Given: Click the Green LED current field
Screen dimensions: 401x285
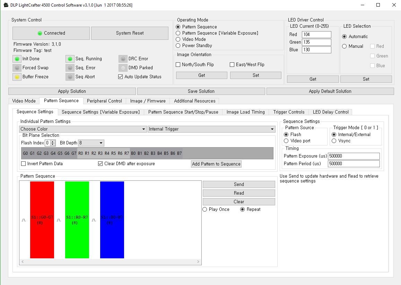Looking at the screenshot, I should click(x=316, y=42).
